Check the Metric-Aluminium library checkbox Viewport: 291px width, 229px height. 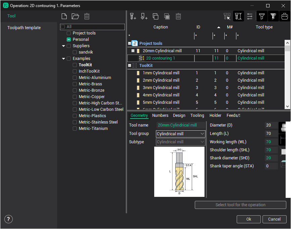click(75, 78)
